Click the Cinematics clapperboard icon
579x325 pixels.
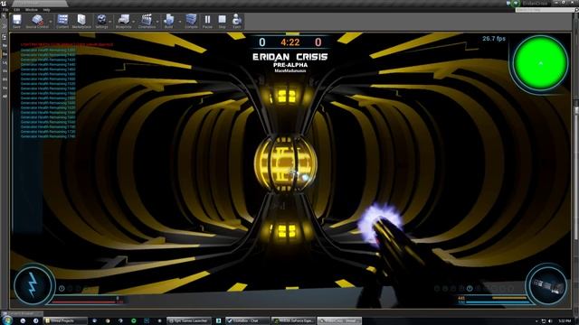click(x=147, y=21)
